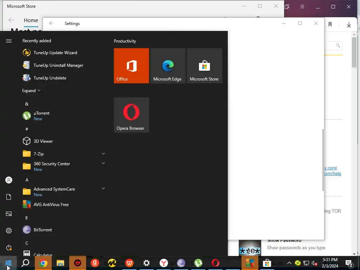Open the browser hamburger menu at top right
Screen dimensions: 360x270
pos(302,7)
